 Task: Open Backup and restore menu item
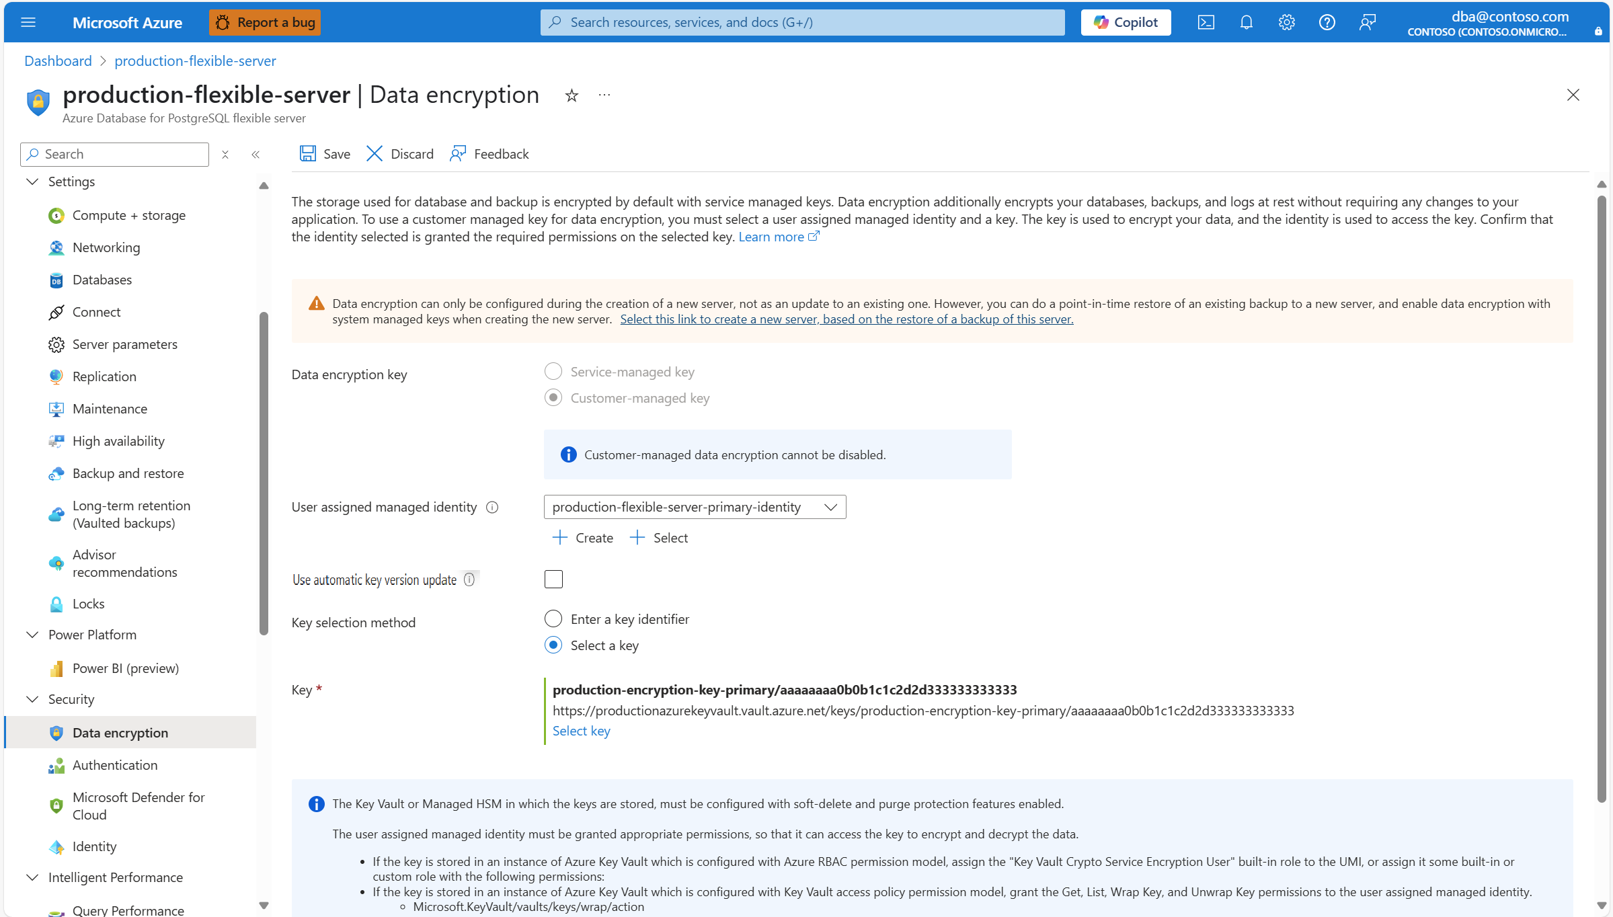click(128, 473)
